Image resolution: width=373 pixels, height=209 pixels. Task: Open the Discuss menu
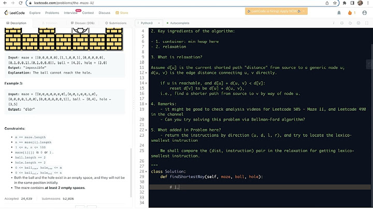[105, 13]
